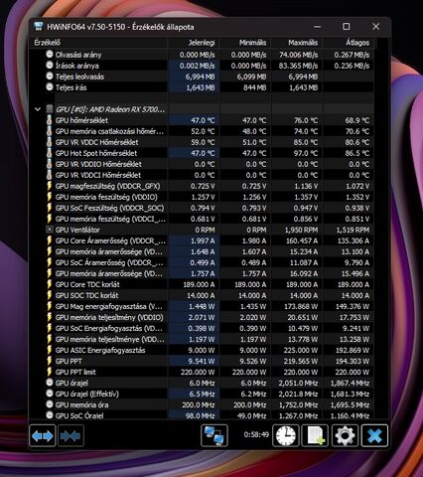Collapse the GPU [#0] AMD Radeon group
Viewport: 423px width, 477px height.
38,109
